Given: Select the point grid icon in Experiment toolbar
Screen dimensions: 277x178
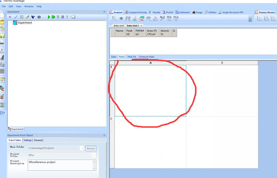Looking at the screenshot, I should click(x=22, y=17).
